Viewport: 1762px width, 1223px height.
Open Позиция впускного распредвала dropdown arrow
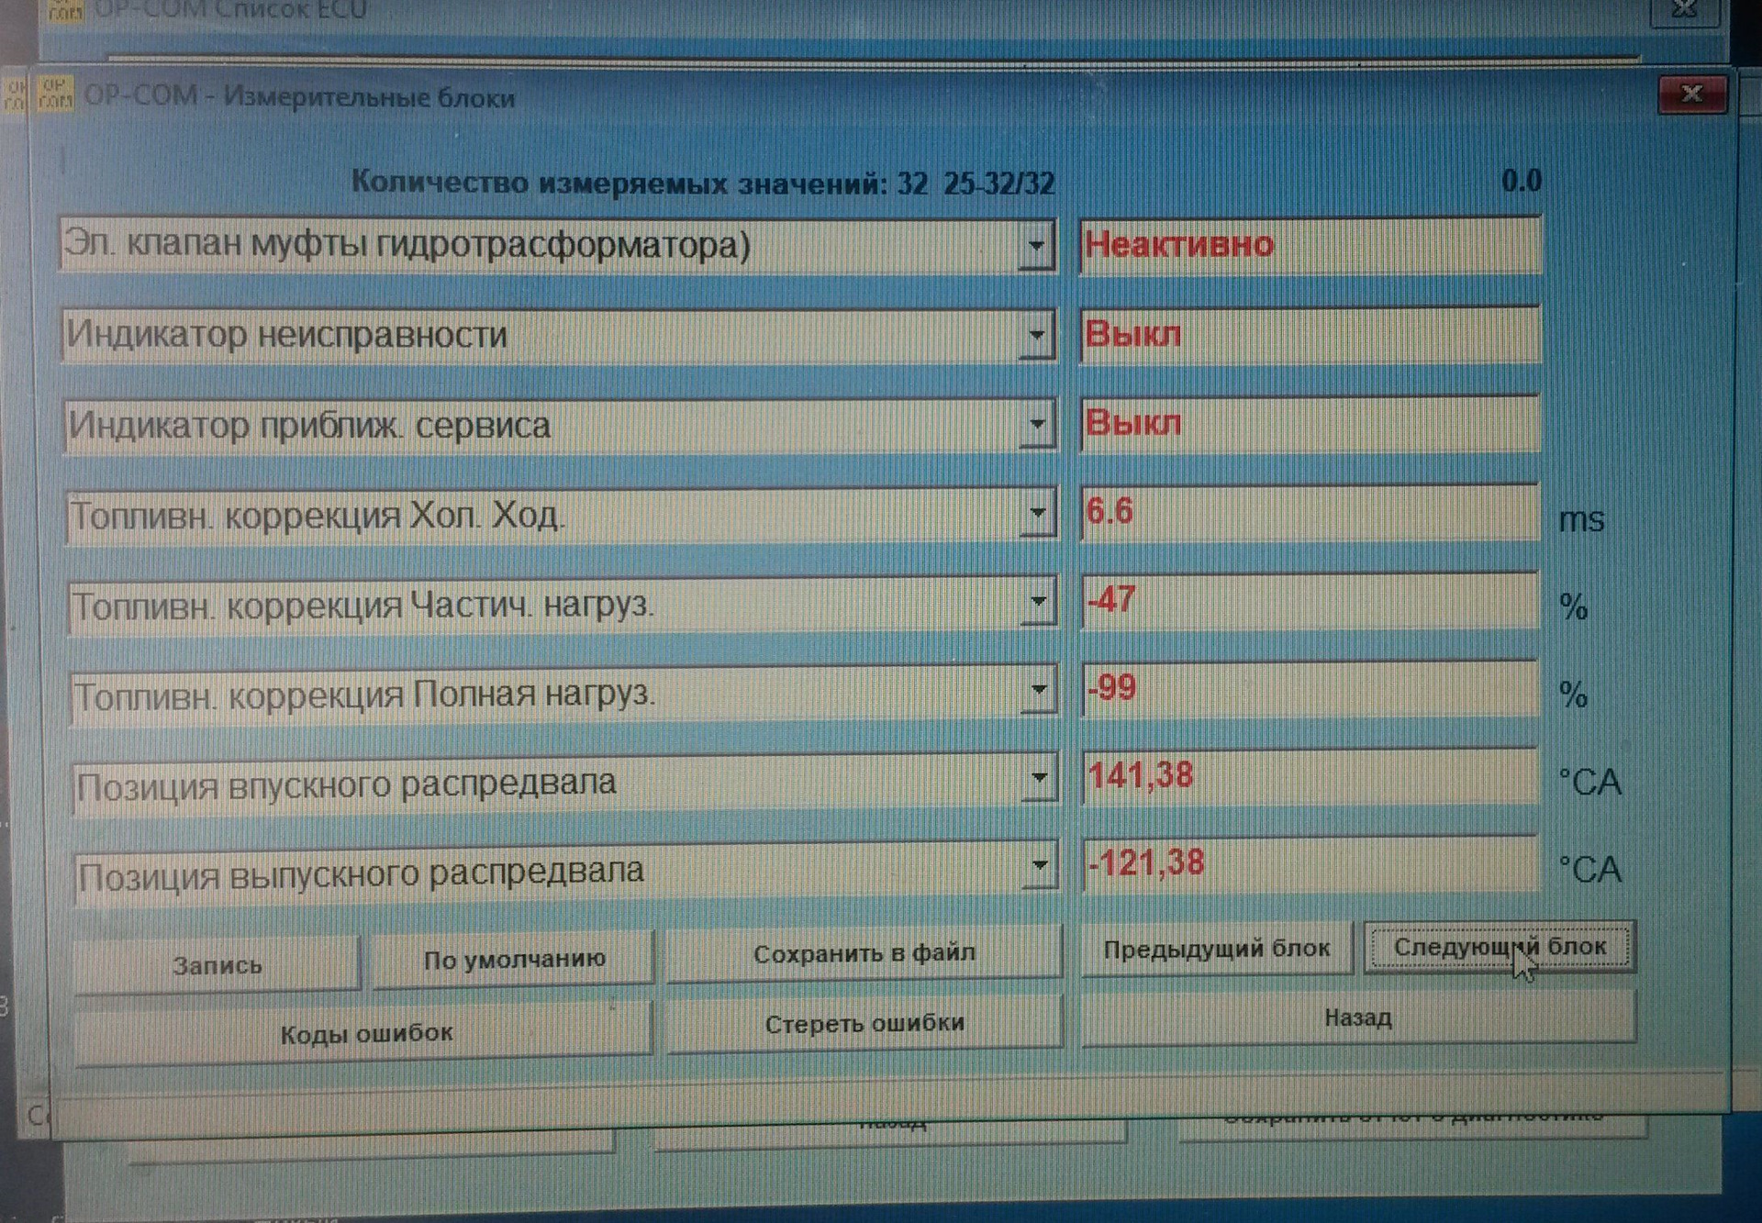(1039, 779)
